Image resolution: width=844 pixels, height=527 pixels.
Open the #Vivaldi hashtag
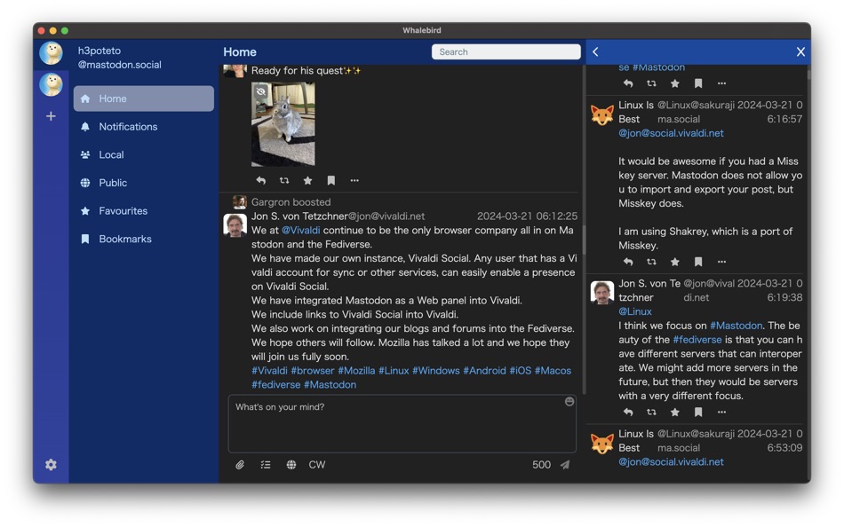coord(269,371)
